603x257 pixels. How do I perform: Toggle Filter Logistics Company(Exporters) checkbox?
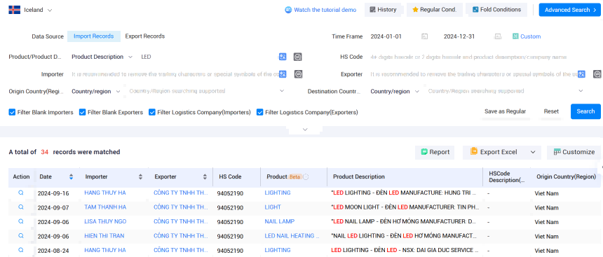coord(260,112)
